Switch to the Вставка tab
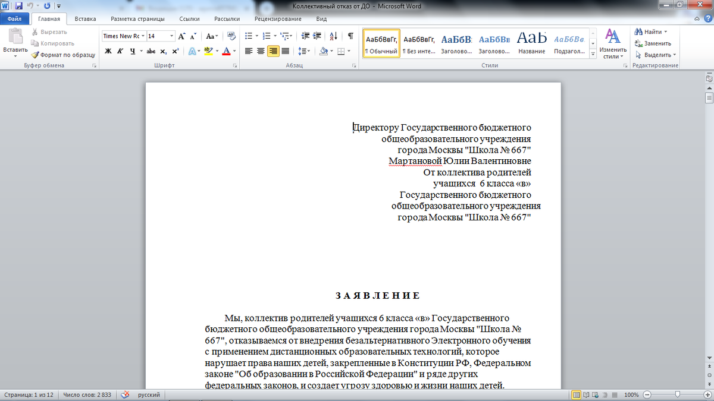The height and width of the screenshot is (401, 714). [x=85, y=19]
